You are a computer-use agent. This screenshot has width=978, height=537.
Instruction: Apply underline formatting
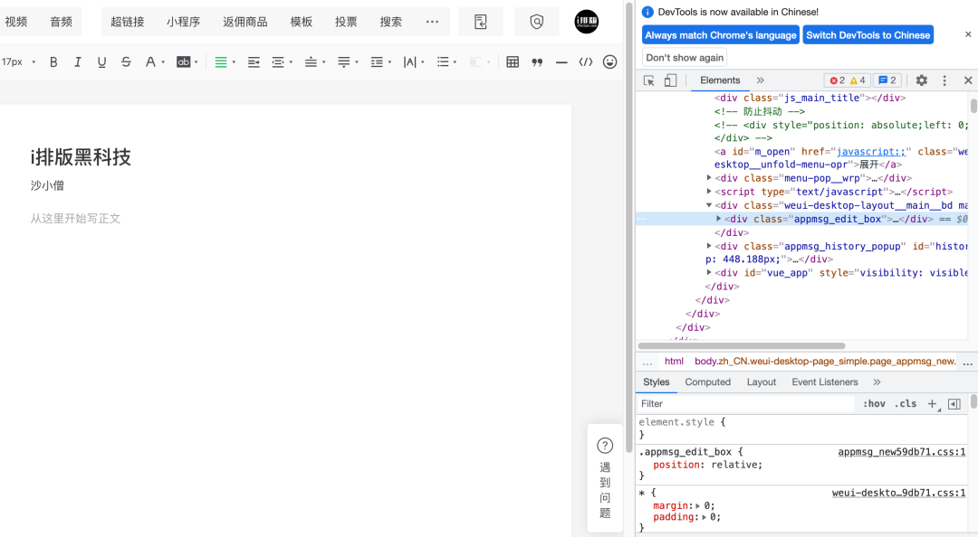pyautogui.click(x=101, y=61)
